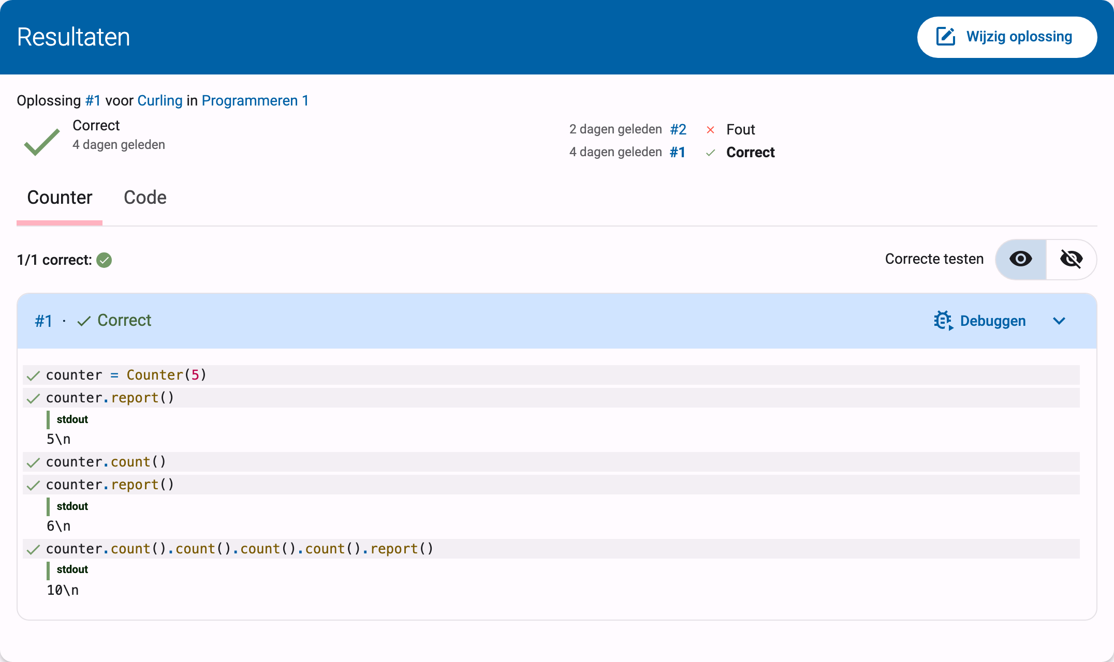Viewport: 1114px width, 662px height.
Task: Click the chained count().count() report line
Action: pyautogui.click(x=551, y=549)
